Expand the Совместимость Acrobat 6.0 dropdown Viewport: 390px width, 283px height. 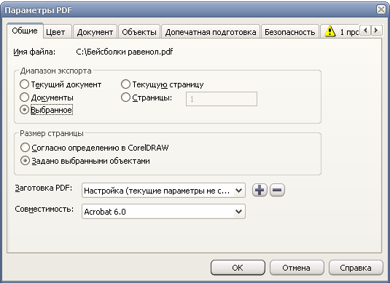tap(164, 212)
